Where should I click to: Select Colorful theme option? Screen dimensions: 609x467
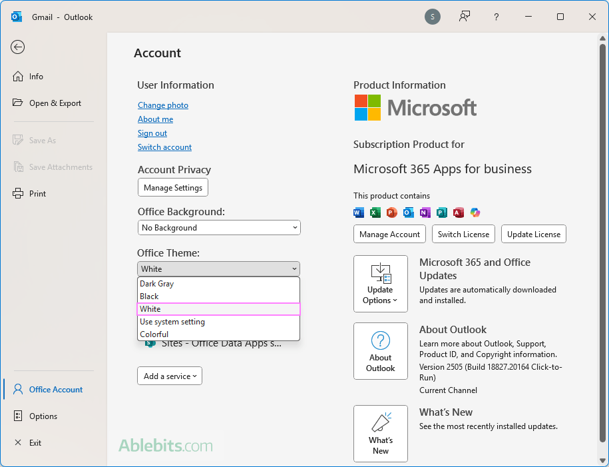click(219, 334)
